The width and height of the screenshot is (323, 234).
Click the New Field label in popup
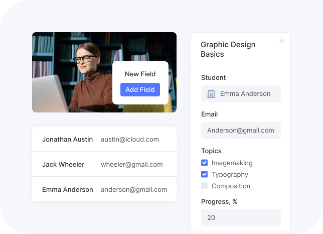(x=140, y=74)
